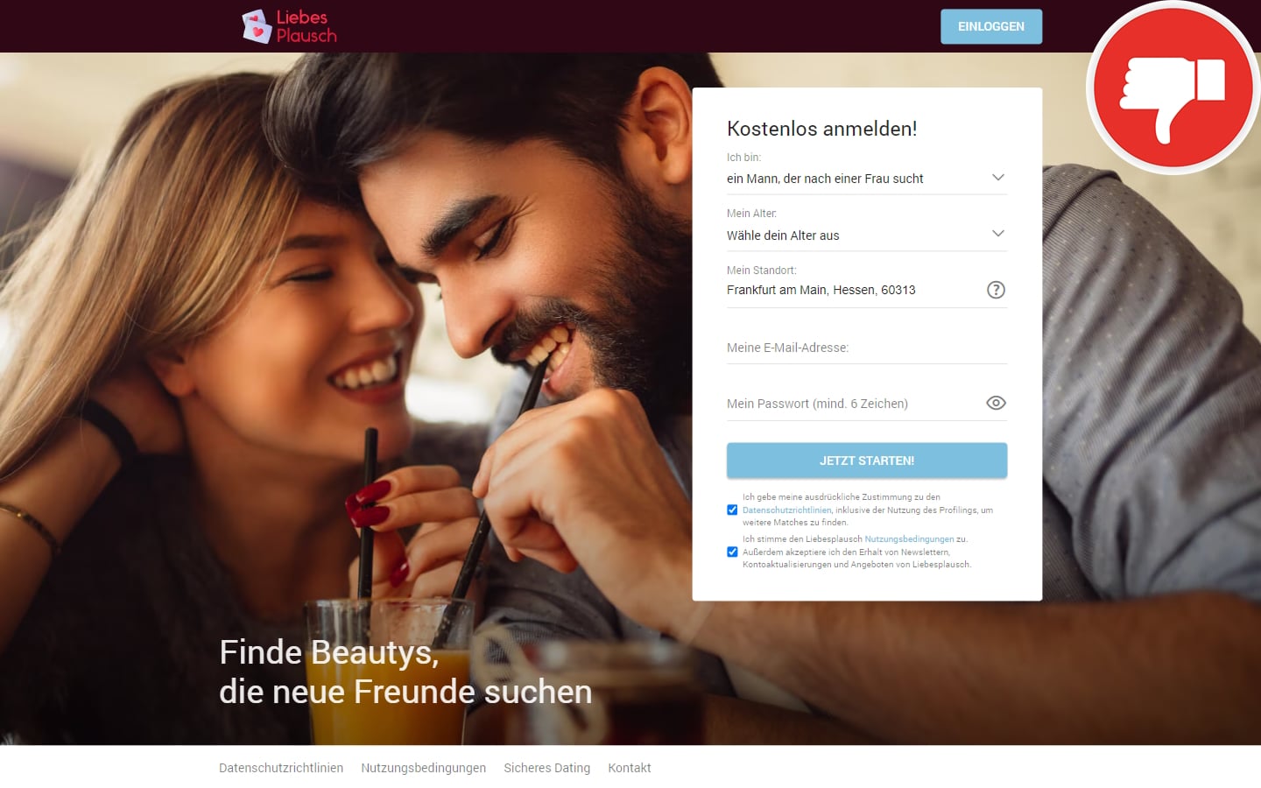
Task: Focus the Mein Passwort input field
Action: pyautogui.click(x=854, y=404)
